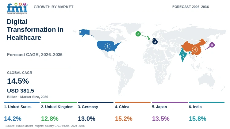
Task: Click the 15.2% China value
Action: (124, 119)
